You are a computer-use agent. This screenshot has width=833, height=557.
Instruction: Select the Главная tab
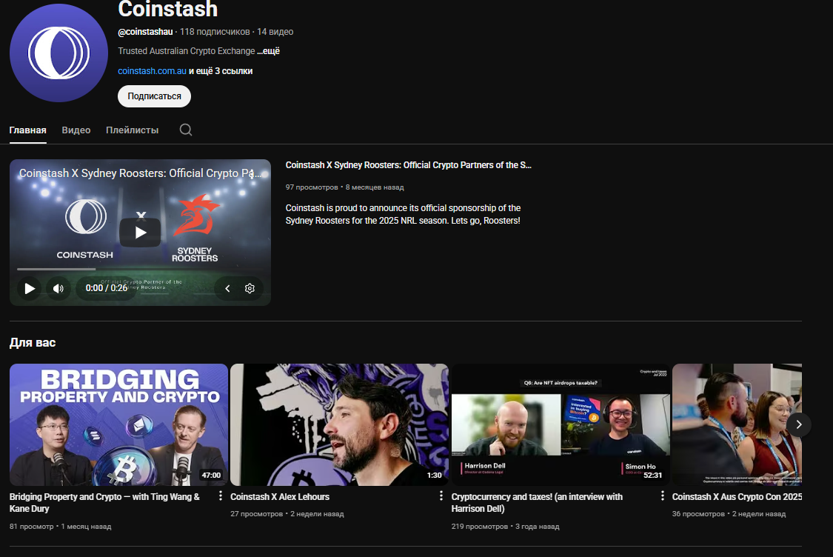tap(27, 130)
